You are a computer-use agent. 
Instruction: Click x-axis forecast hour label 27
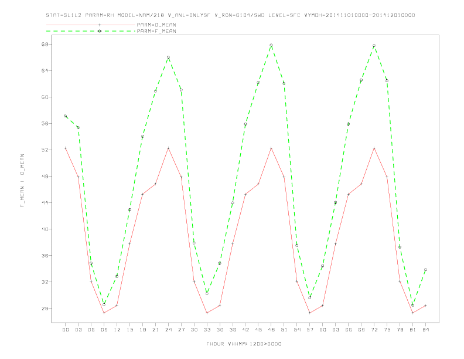pyautogui.click(x=181, y=330)
